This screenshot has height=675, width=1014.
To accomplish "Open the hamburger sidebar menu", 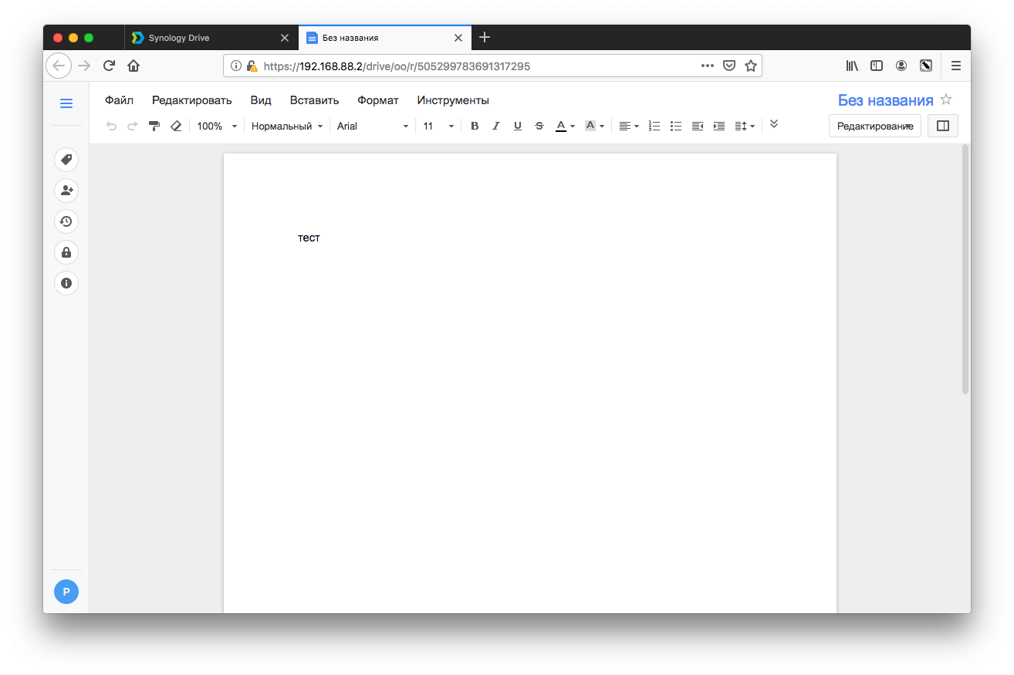I will coord(66,103).
